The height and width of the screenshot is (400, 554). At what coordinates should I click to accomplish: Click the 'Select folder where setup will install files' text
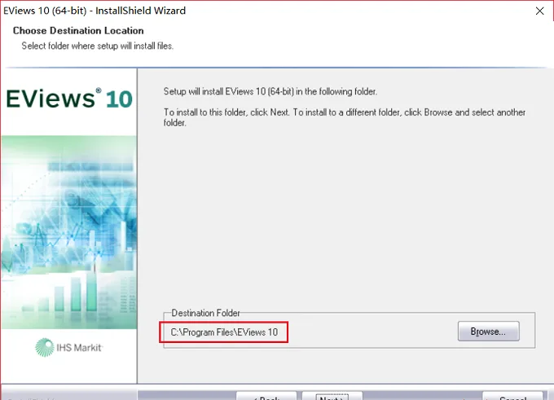pyautogui.click(x=98, y=46)
